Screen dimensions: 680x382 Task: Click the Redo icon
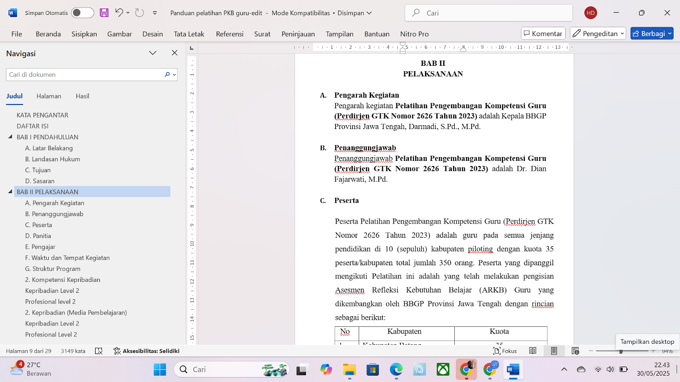(139, 13)
